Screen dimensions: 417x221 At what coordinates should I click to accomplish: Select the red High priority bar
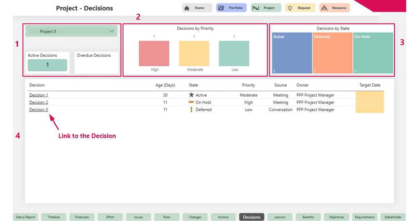pyautogui.click(x=154, y=53)
